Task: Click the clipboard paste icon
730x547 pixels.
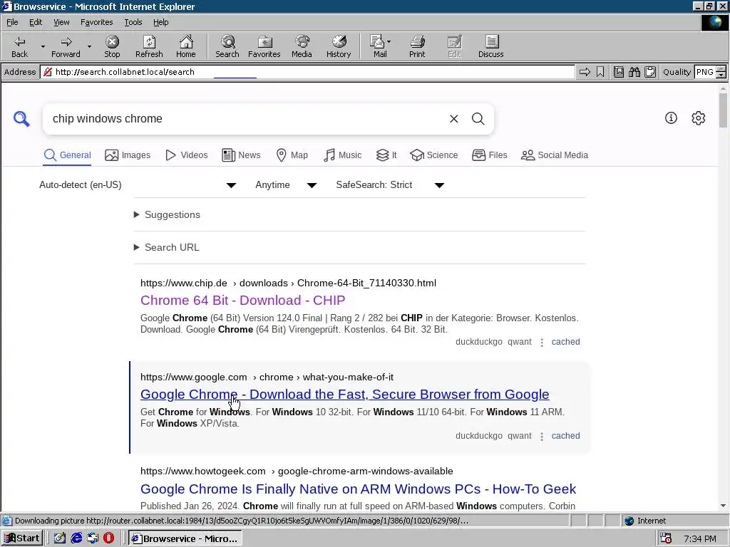Action: 650,72
